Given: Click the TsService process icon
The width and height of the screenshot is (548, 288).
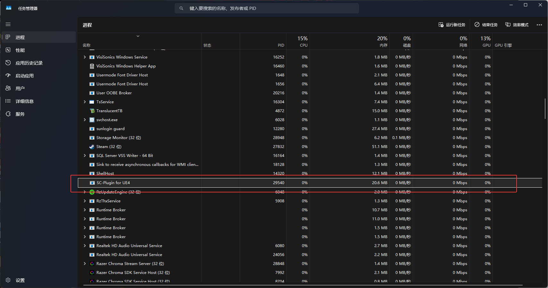Looking at the screenshot, I should 92,102.
